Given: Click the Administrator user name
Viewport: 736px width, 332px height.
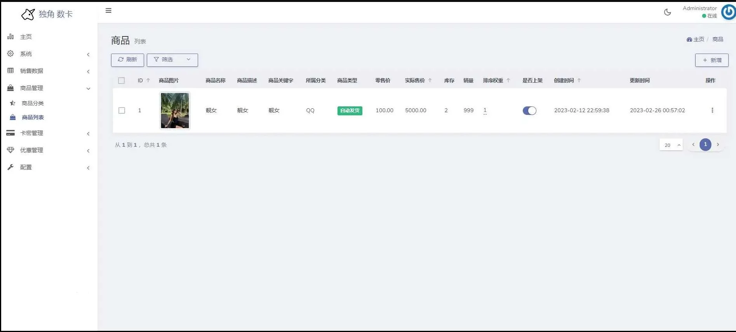Looking at the screenshot, I should (x=699, y=8).
